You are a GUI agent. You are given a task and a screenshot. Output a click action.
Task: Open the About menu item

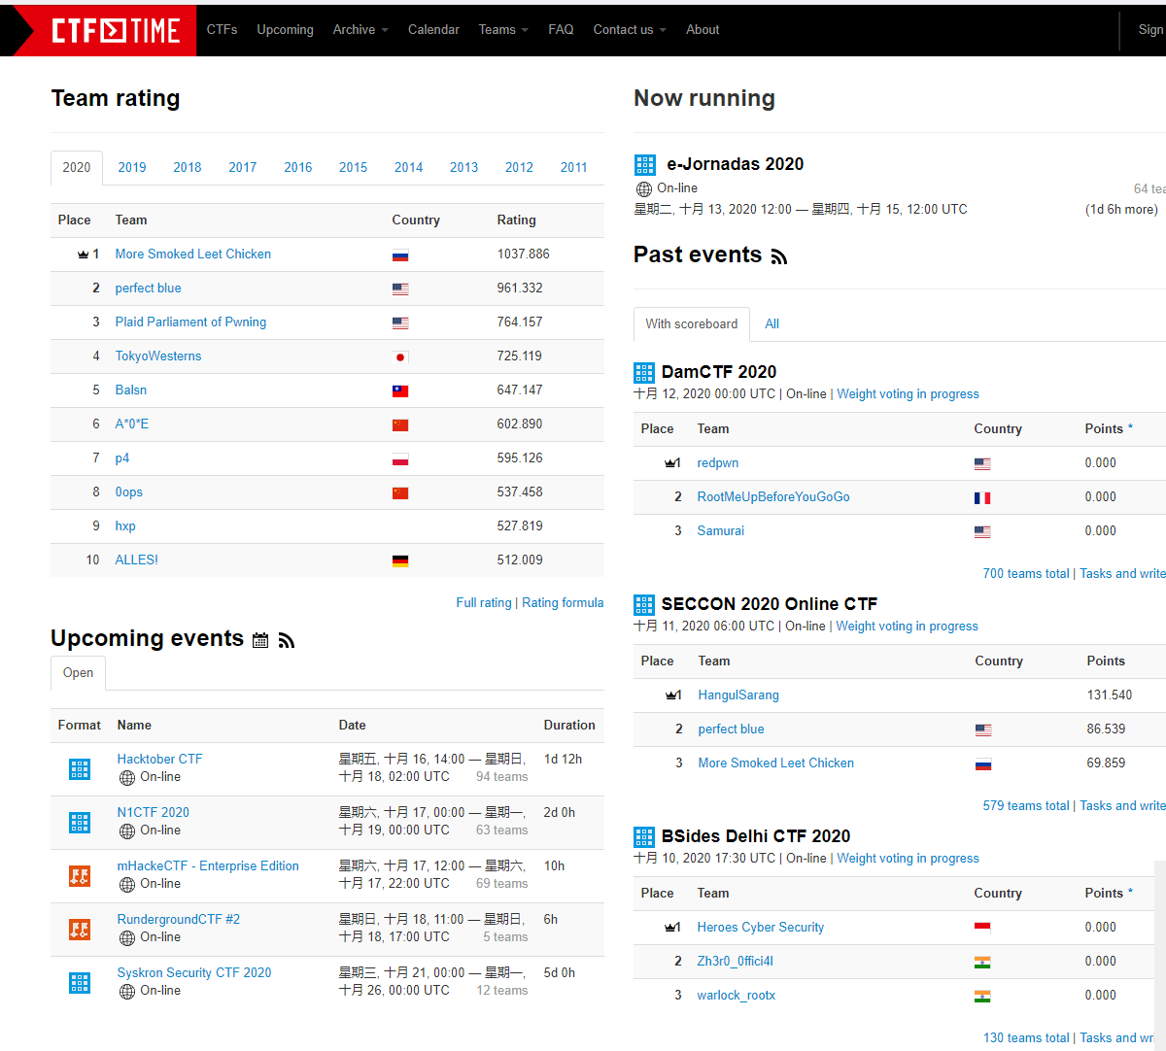(x=703, y=30)
